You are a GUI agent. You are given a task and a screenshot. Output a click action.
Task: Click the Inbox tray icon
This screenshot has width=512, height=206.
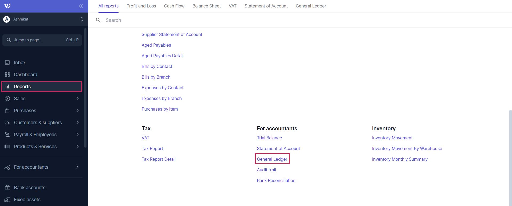(7, 63)
